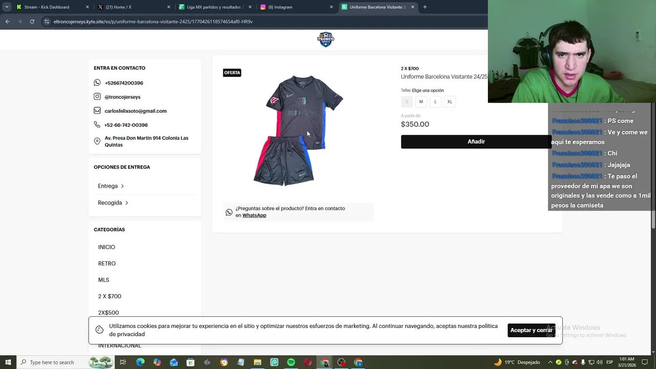The width and height of the screenshot is (656, 369).
Task: Open the notifications center icon
Action: click(645, 362)
